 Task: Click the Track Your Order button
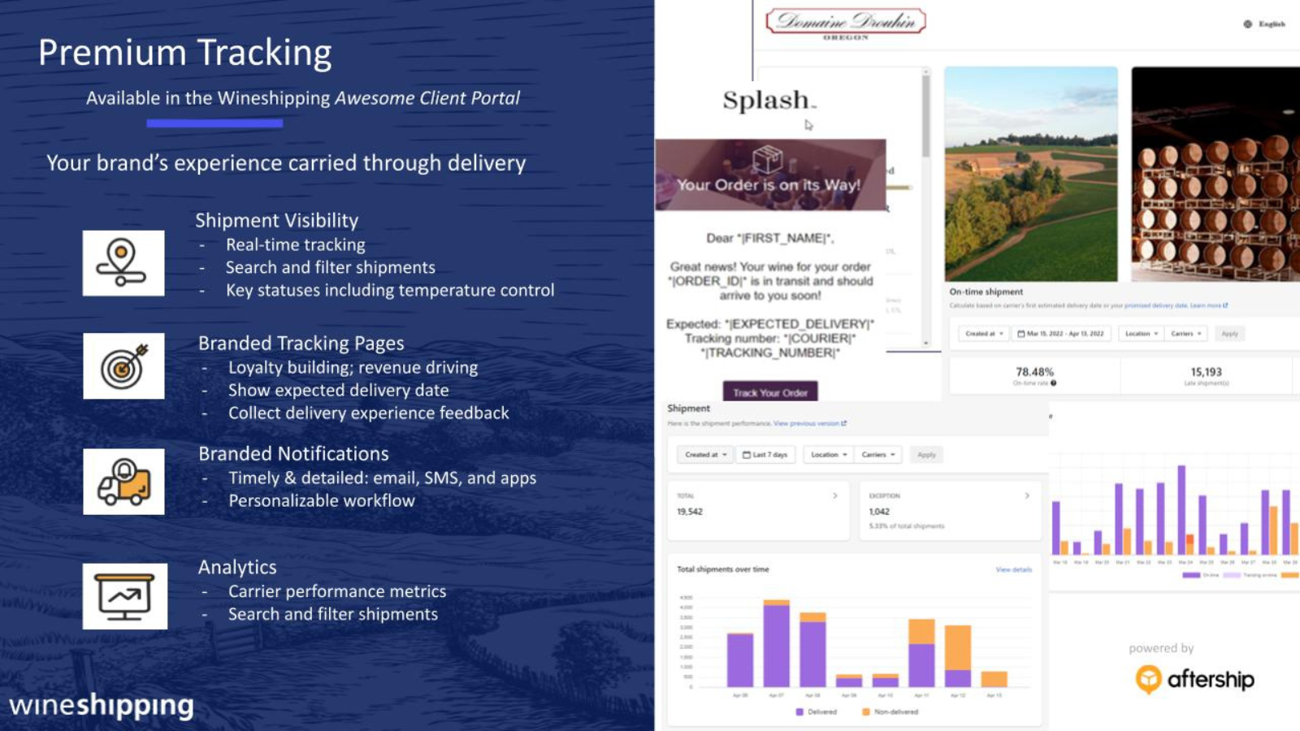pyautogui.click(x=770, y=392)
